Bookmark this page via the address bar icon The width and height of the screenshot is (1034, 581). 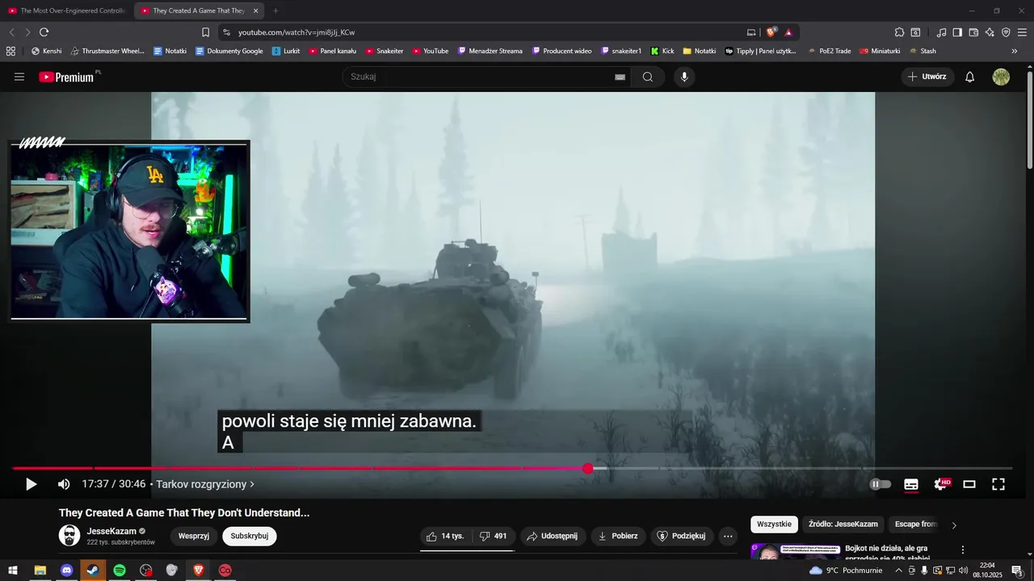point(205,32)
